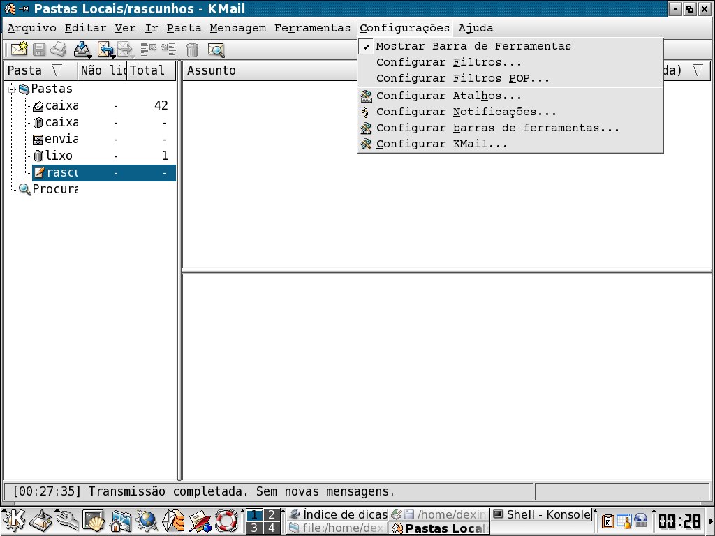Toggle Mostrar Barra de Ferramentas checkmark
The height and width of the screenshot is (536, 715).
click(x=366, y=46)
